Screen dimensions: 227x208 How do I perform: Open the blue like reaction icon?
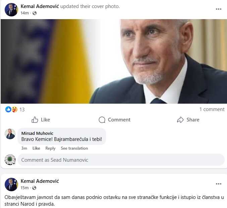click(x=8, y=109)
